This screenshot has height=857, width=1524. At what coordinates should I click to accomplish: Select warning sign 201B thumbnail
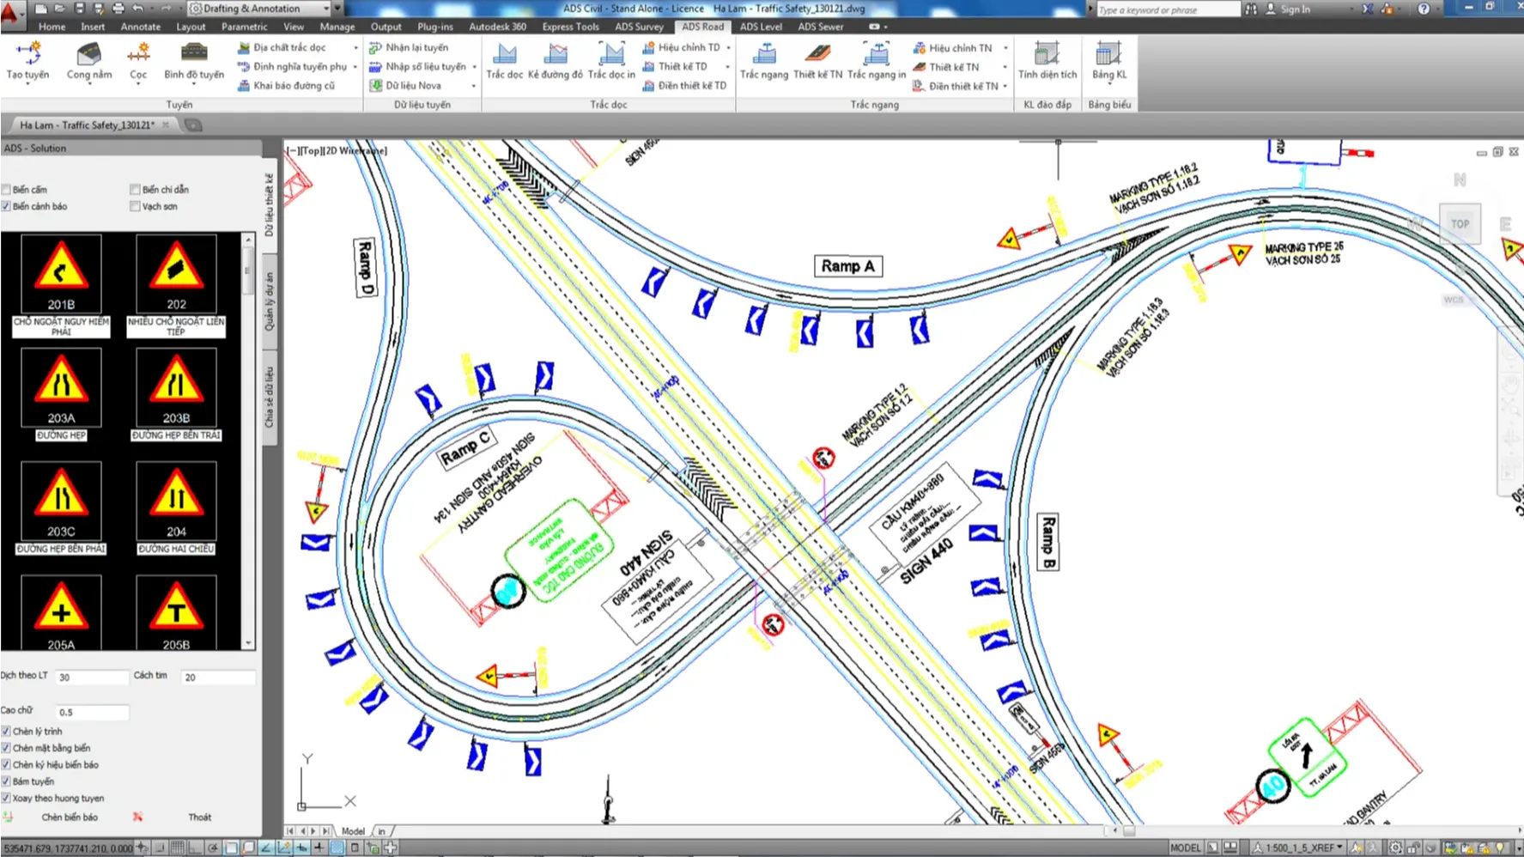click(x=61, y=274)
